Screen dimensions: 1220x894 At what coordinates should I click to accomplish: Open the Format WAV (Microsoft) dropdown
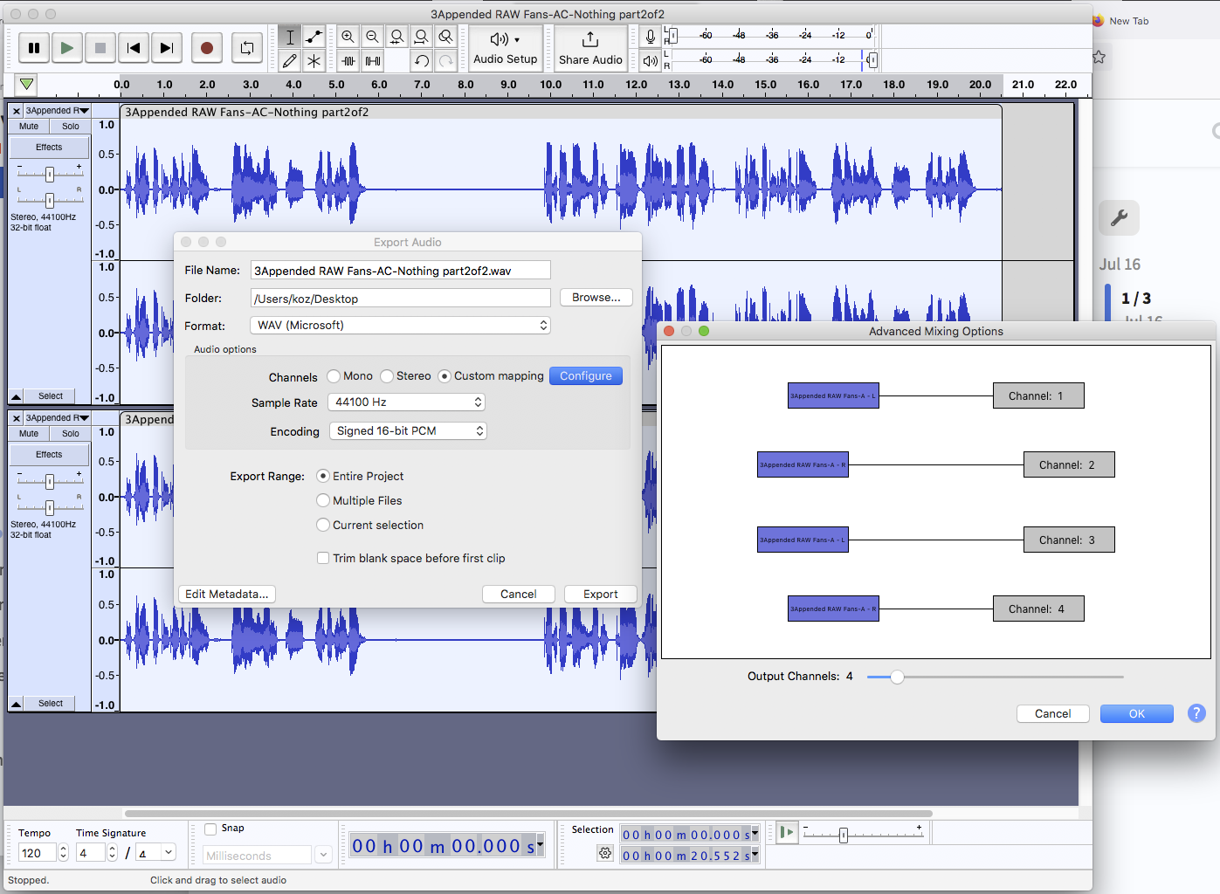pos(401,326)
